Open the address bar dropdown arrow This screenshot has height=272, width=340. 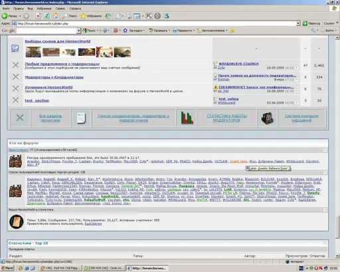(x=298, y=23)
